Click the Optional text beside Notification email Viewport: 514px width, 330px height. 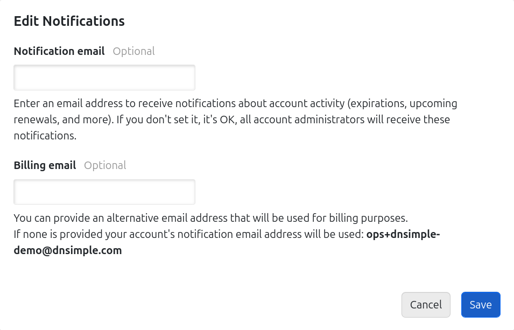133,51
